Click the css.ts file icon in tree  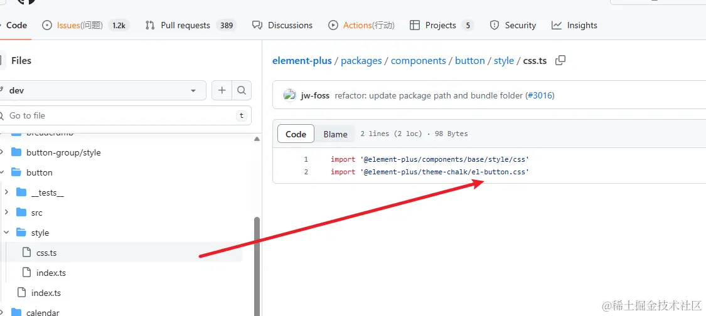[x=26, y=253]
